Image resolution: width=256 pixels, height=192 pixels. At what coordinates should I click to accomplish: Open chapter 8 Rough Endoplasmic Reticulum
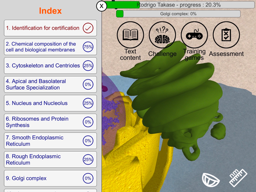click(50, 159)
